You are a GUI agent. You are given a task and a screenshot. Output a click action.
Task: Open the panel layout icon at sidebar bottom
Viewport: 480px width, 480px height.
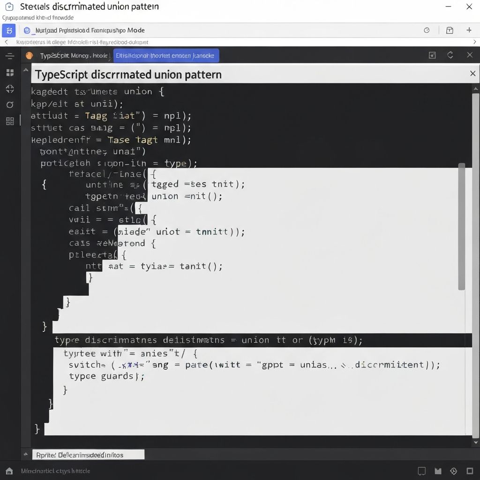[9, 120]
